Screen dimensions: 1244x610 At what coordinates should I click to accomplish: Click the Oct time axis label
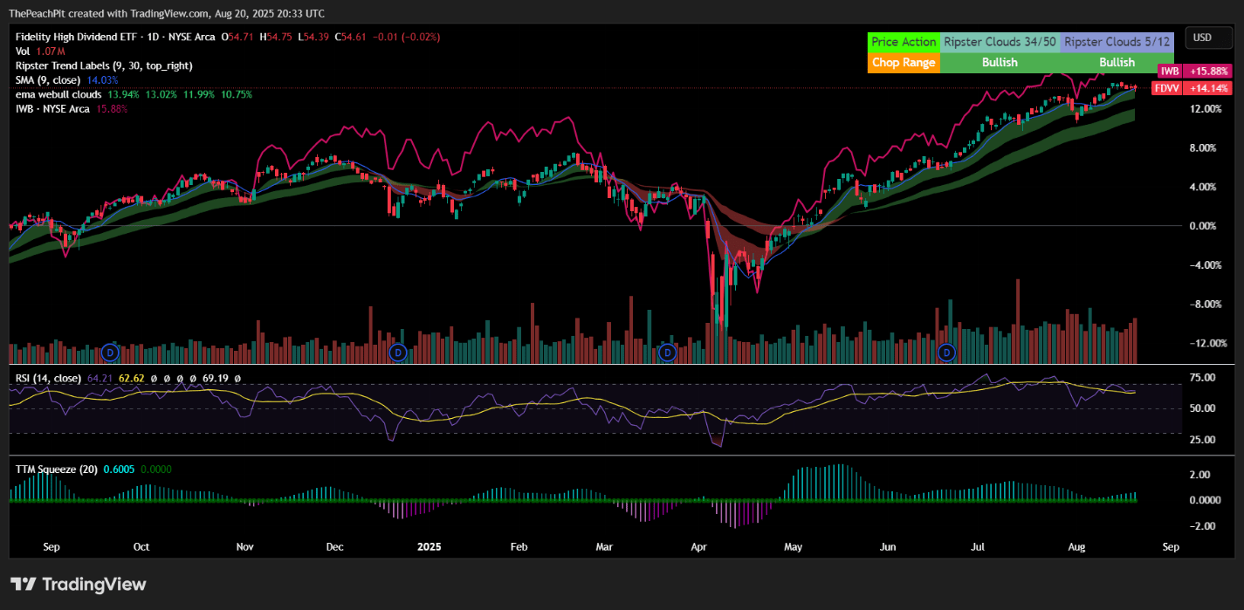[141, 547]
